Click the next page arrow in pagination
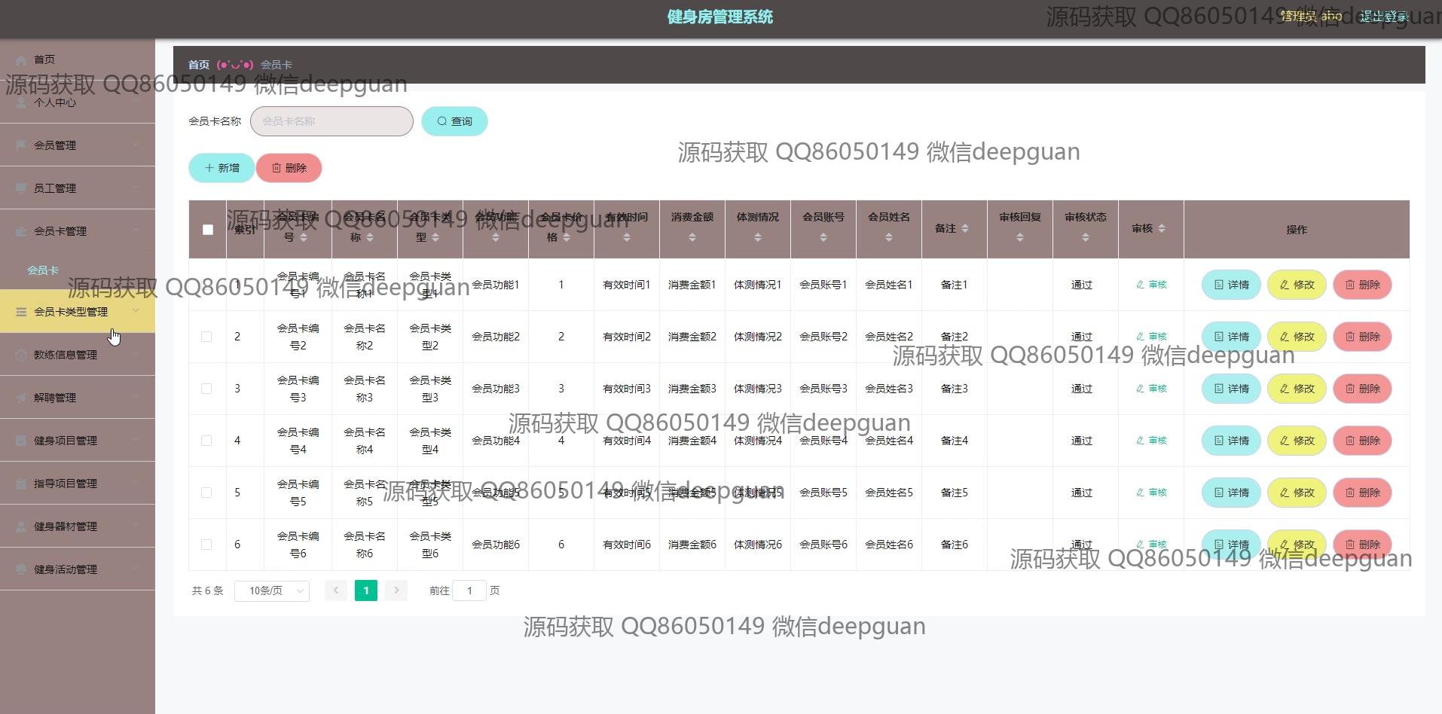Viewport: 1442px width, 714px height. pos(396,590)
